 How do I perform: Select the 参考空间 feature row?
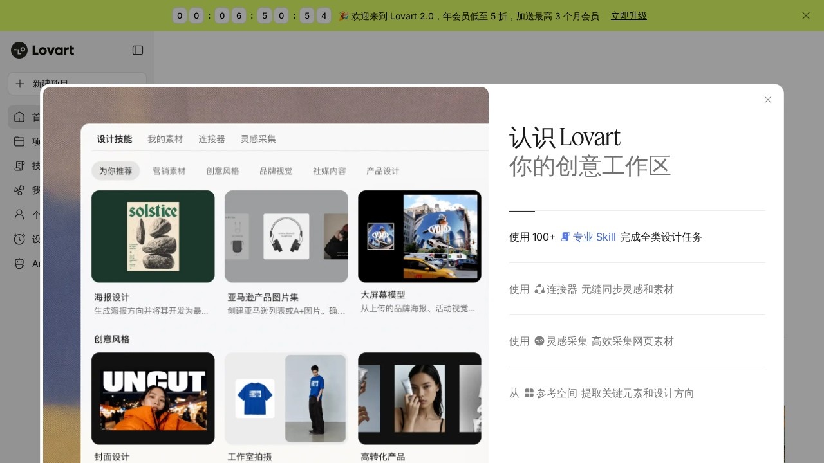pos(637,393)
